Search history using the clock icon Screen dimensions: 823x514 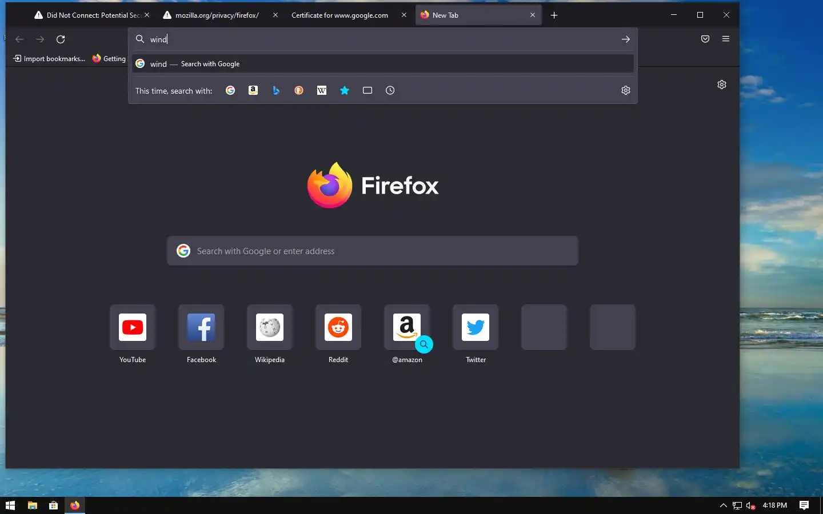[390, 90]
